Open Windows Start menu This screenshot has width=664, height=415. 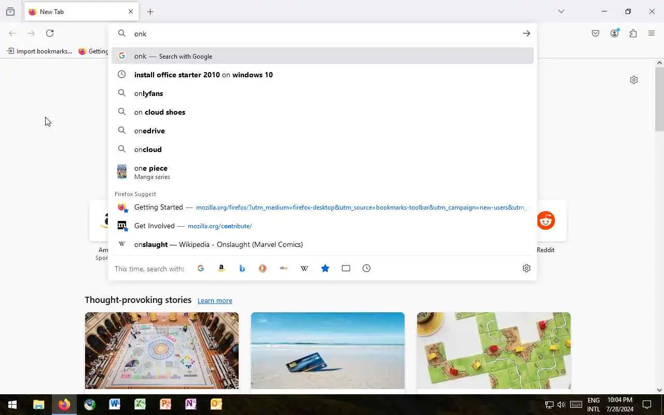coord(12,405)
